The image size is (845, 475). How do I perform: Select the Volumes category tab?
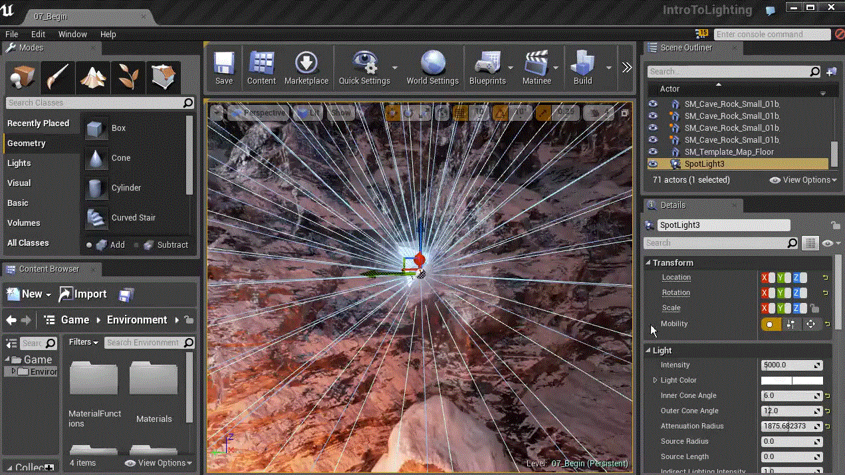click(x=24, y=223)
